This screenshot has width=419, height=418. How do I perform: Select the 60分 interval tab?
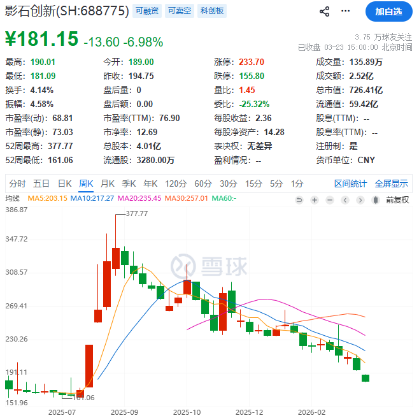click(202, 184)
